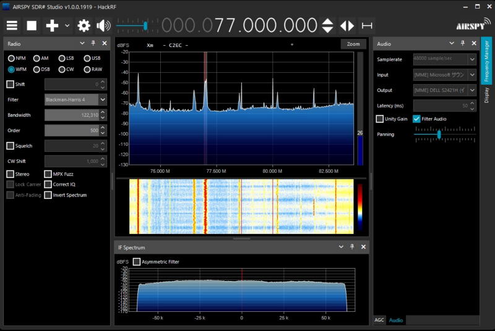Click the frequency digits 77.000.000
495x331 pixels.
tap(266, 25)
